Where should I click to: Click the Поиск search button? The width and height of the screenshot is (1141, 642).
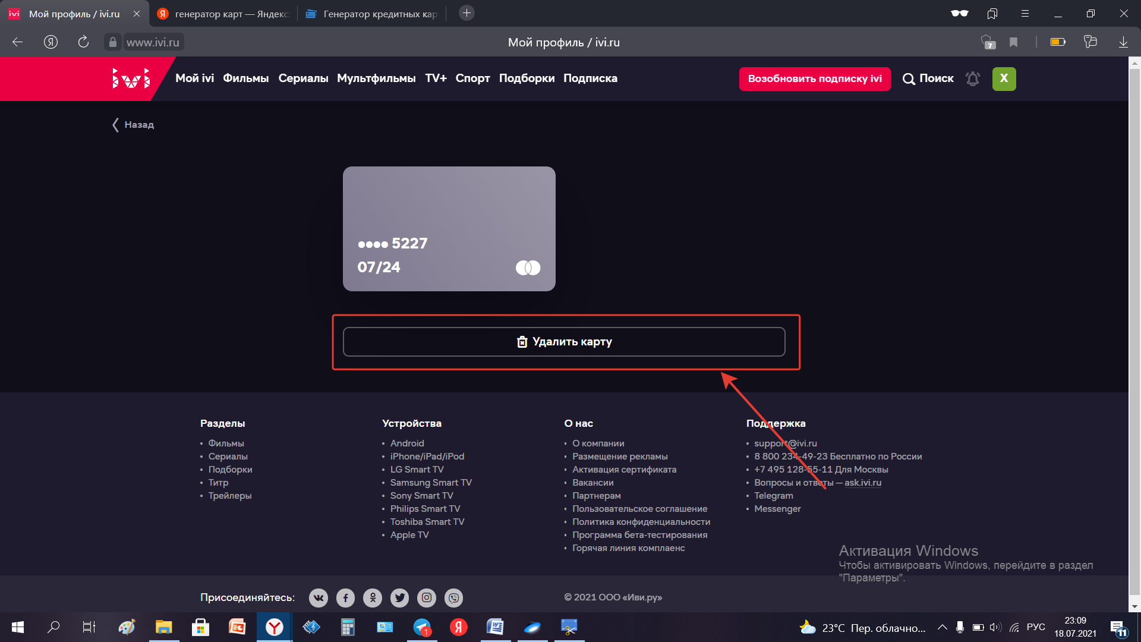pyautogui.click(x=928, y=78)
